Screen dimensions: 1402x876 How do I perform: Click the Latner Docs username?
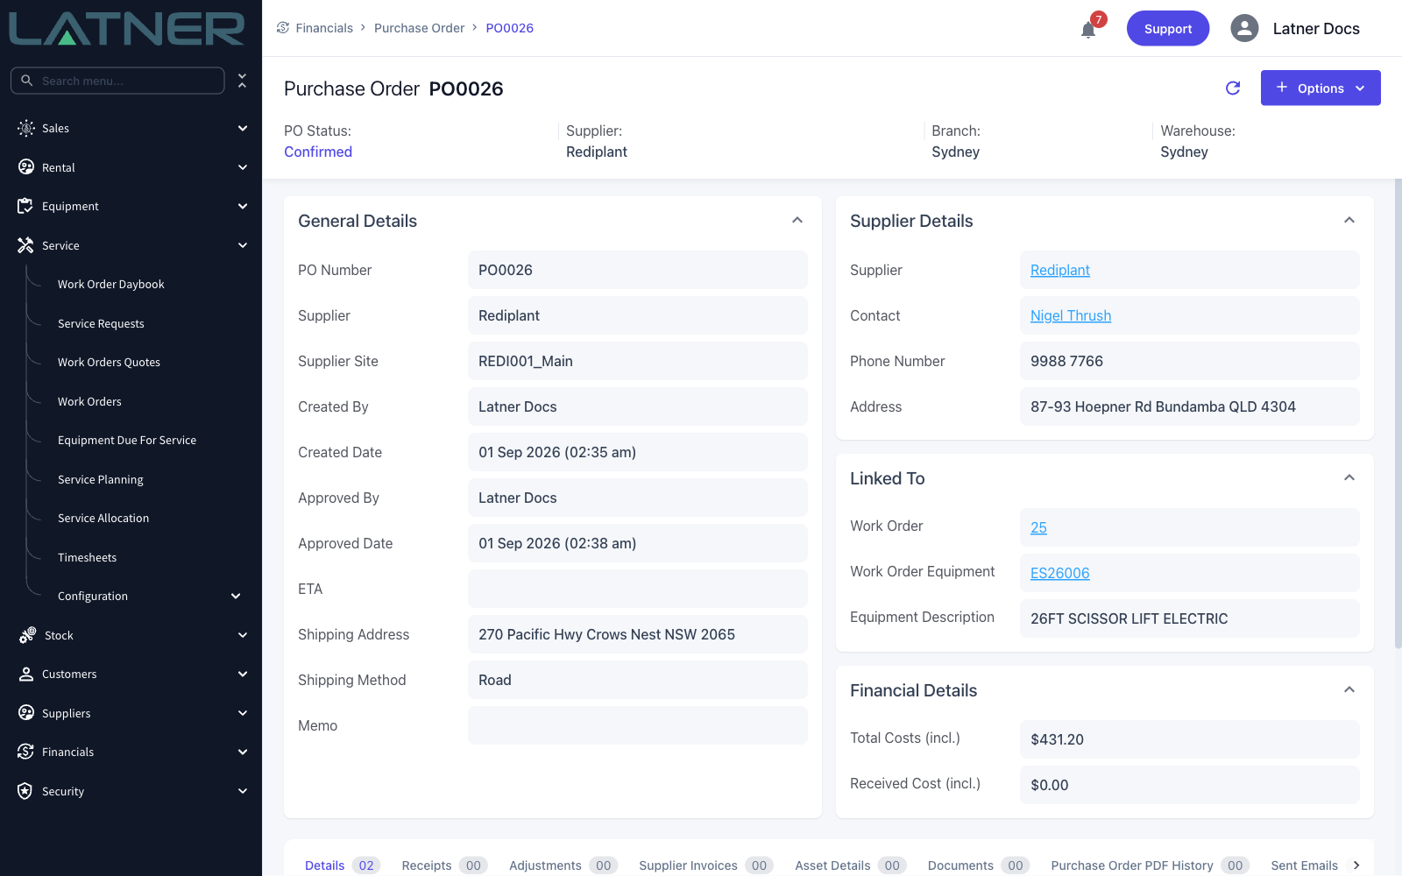pos(1316,28)
